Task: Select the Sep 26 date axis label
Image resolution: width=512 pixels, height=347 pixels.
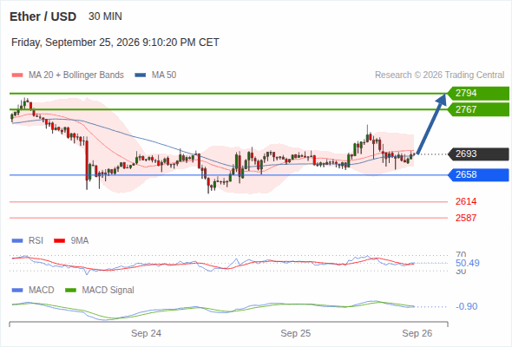Action: click(x=417, y=333)
